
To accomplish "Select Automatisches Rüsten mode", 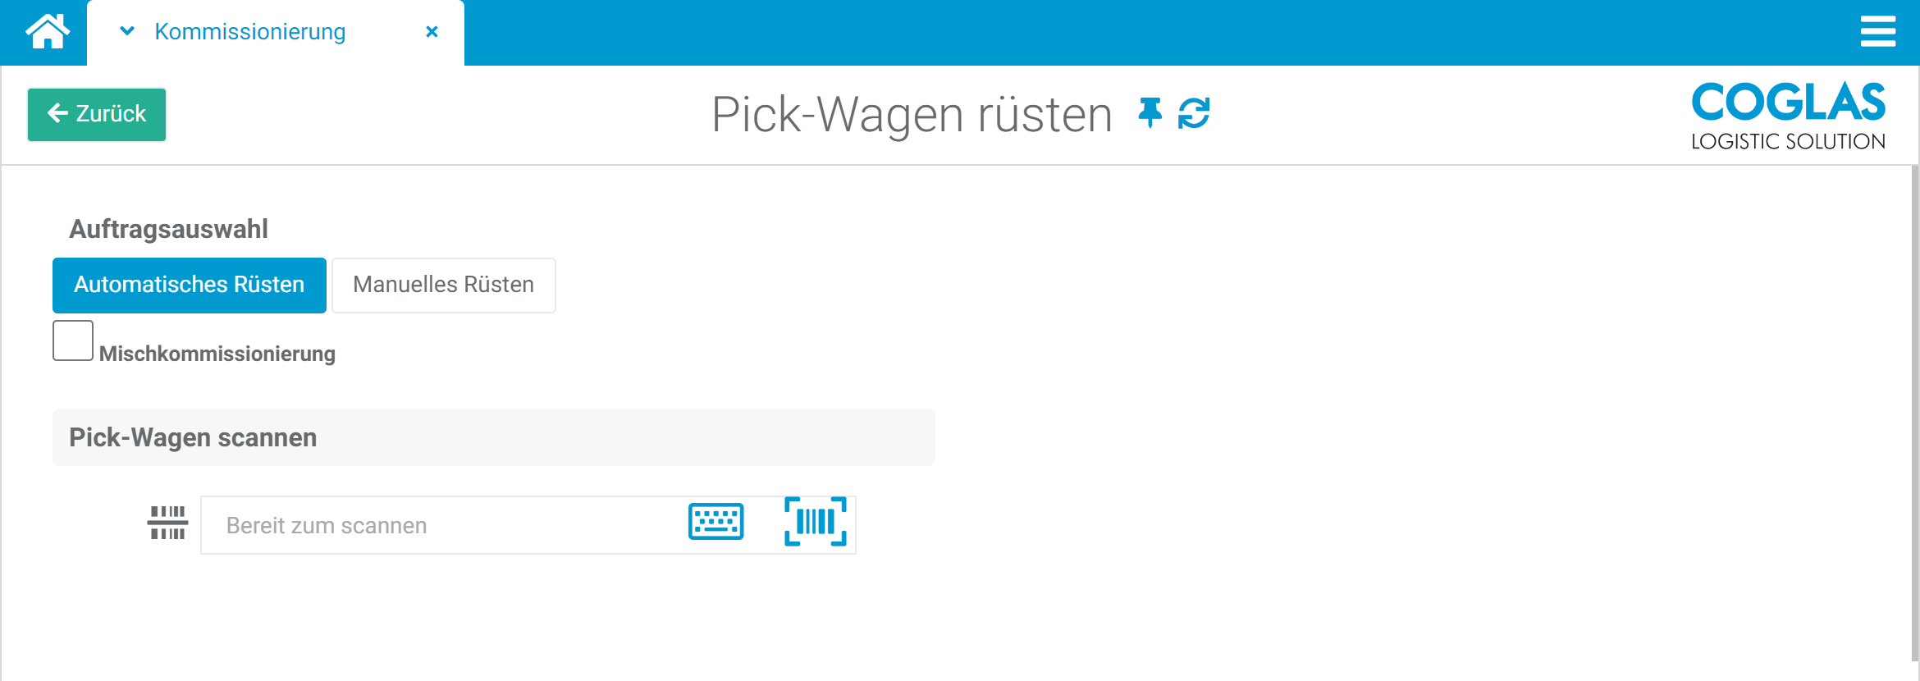I will click(190, 285).
